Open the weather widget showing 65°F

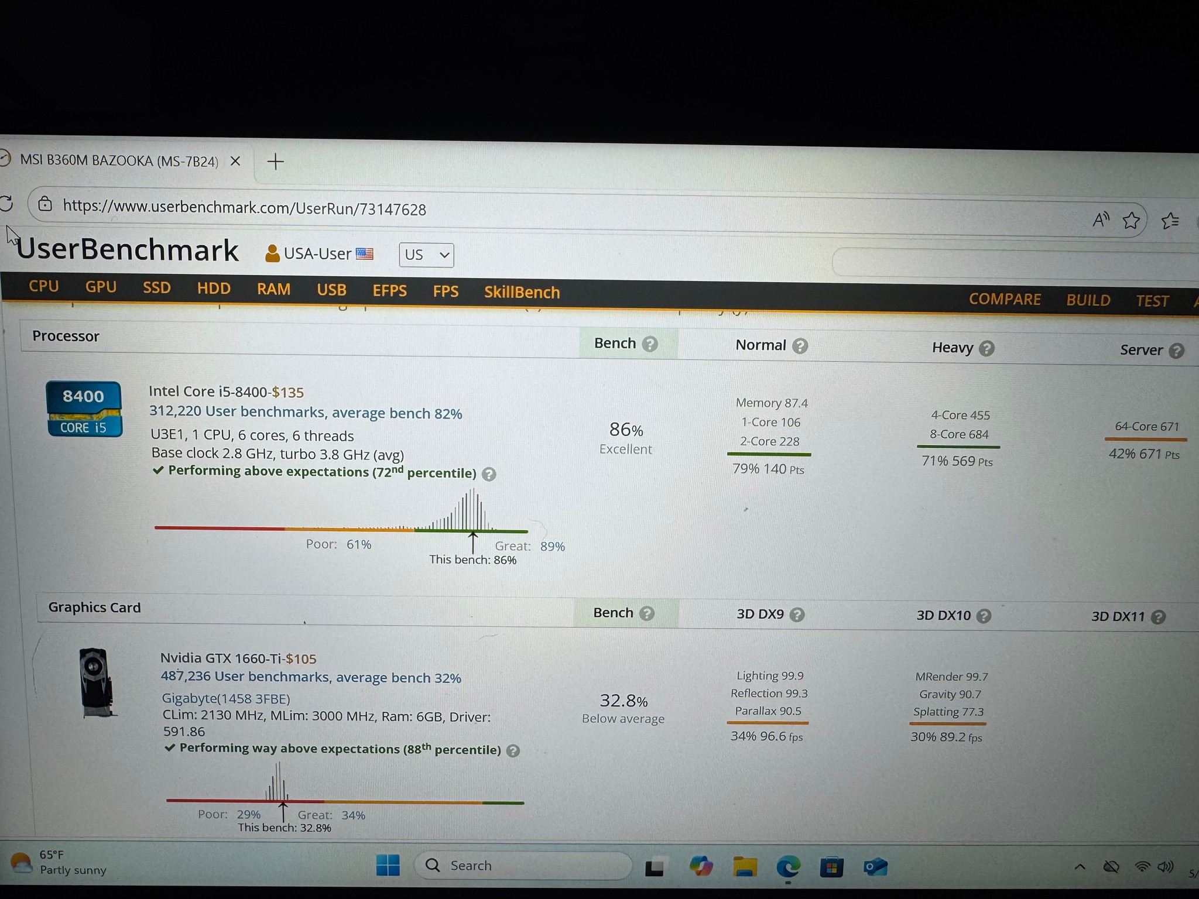point(59,863)
